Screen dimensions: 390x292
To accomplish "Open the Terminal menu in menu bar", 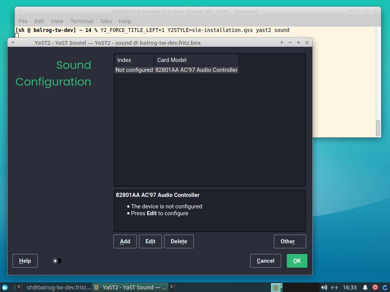I will (x=82, y=21).
